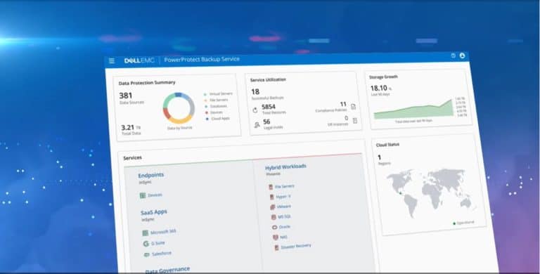Screen dimensions: 540x274
Task: Click the 381 Data Sources value
Action: click(126, 96)
